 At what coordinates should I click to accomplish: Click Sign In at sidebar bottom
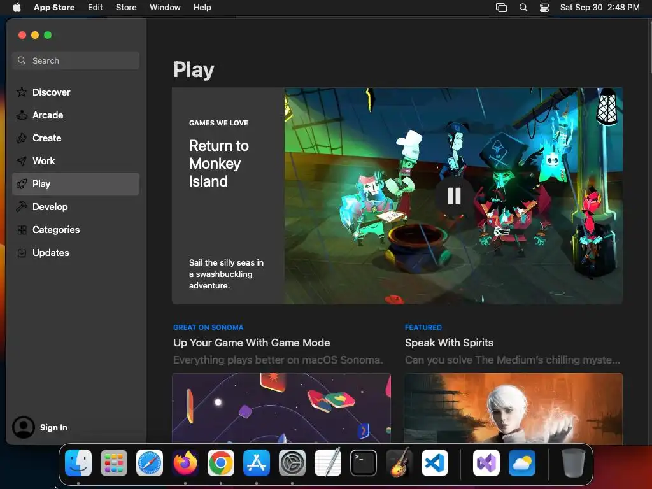[53, 427]
